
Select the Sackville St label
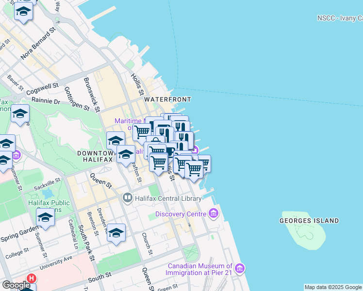(47, 184)
